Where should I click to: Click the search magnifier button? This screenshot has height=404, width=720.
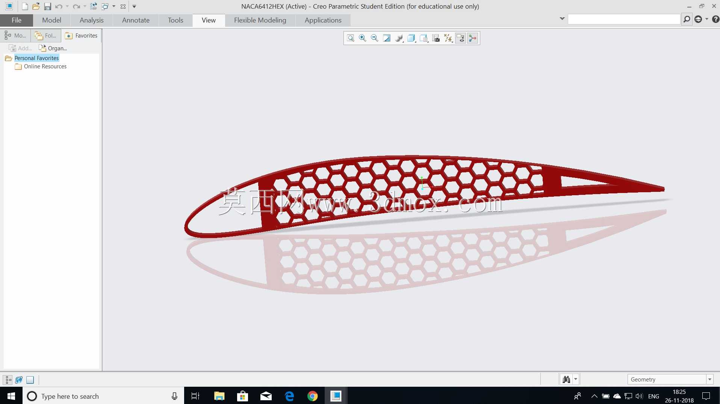[687, 19]
